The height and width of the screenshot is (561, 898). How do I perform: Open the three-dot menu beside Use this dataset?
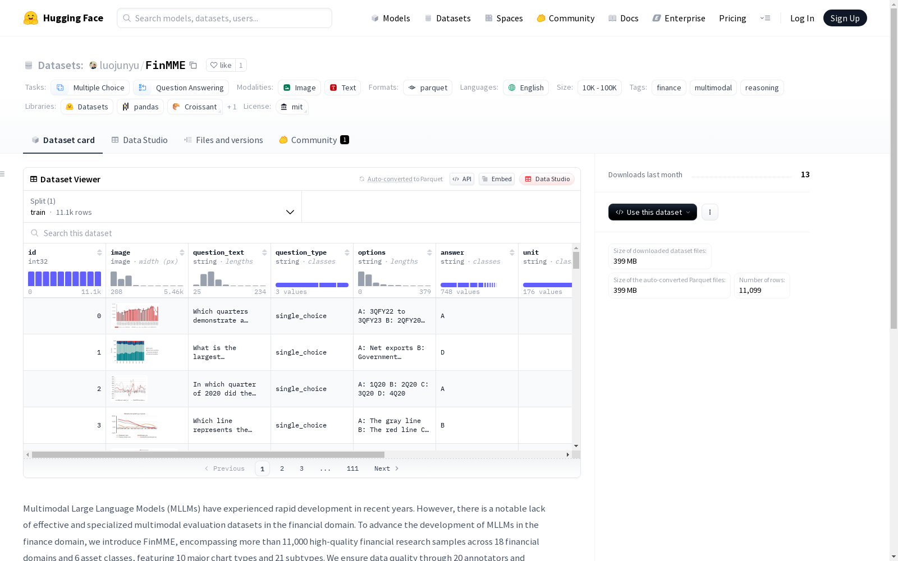coord(710,212)
